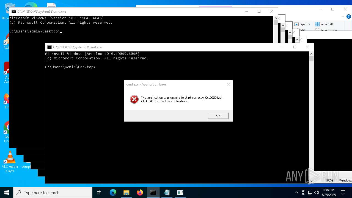Viewport: 352px width, 198px height.
Task: Click front cmd window scrollbar down arrow
Action: pos(311,181)
